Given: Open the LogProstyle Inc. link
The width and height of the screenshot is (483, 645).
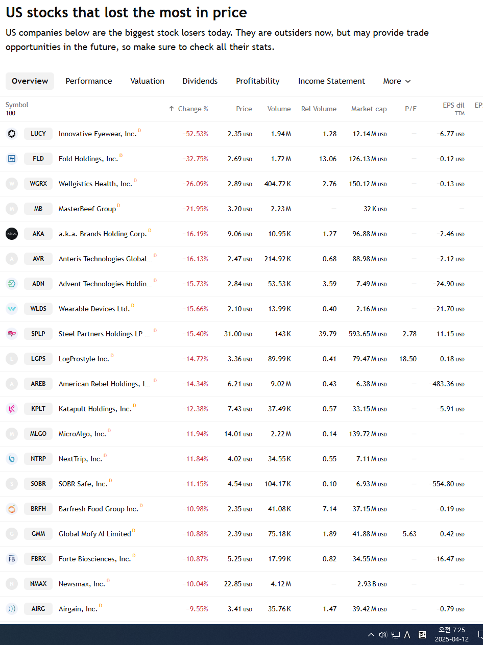Looking at the screenshot, I should (x=84, y=359).
